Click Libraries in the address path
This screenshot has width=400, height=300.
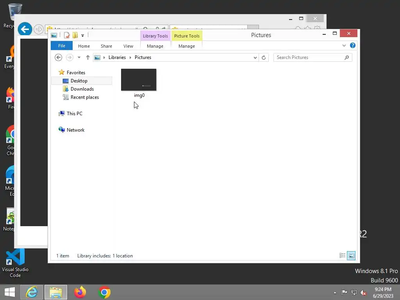coord(117,57)
